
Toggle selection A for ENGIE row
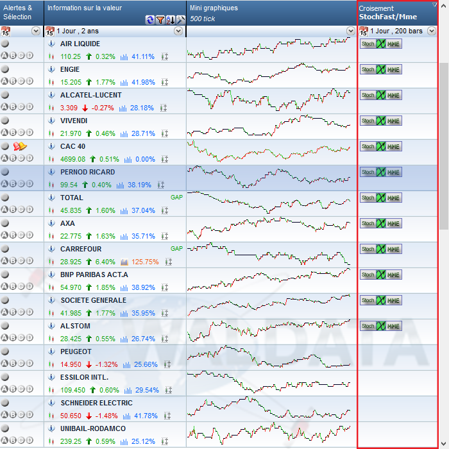(x=4, y=81)
